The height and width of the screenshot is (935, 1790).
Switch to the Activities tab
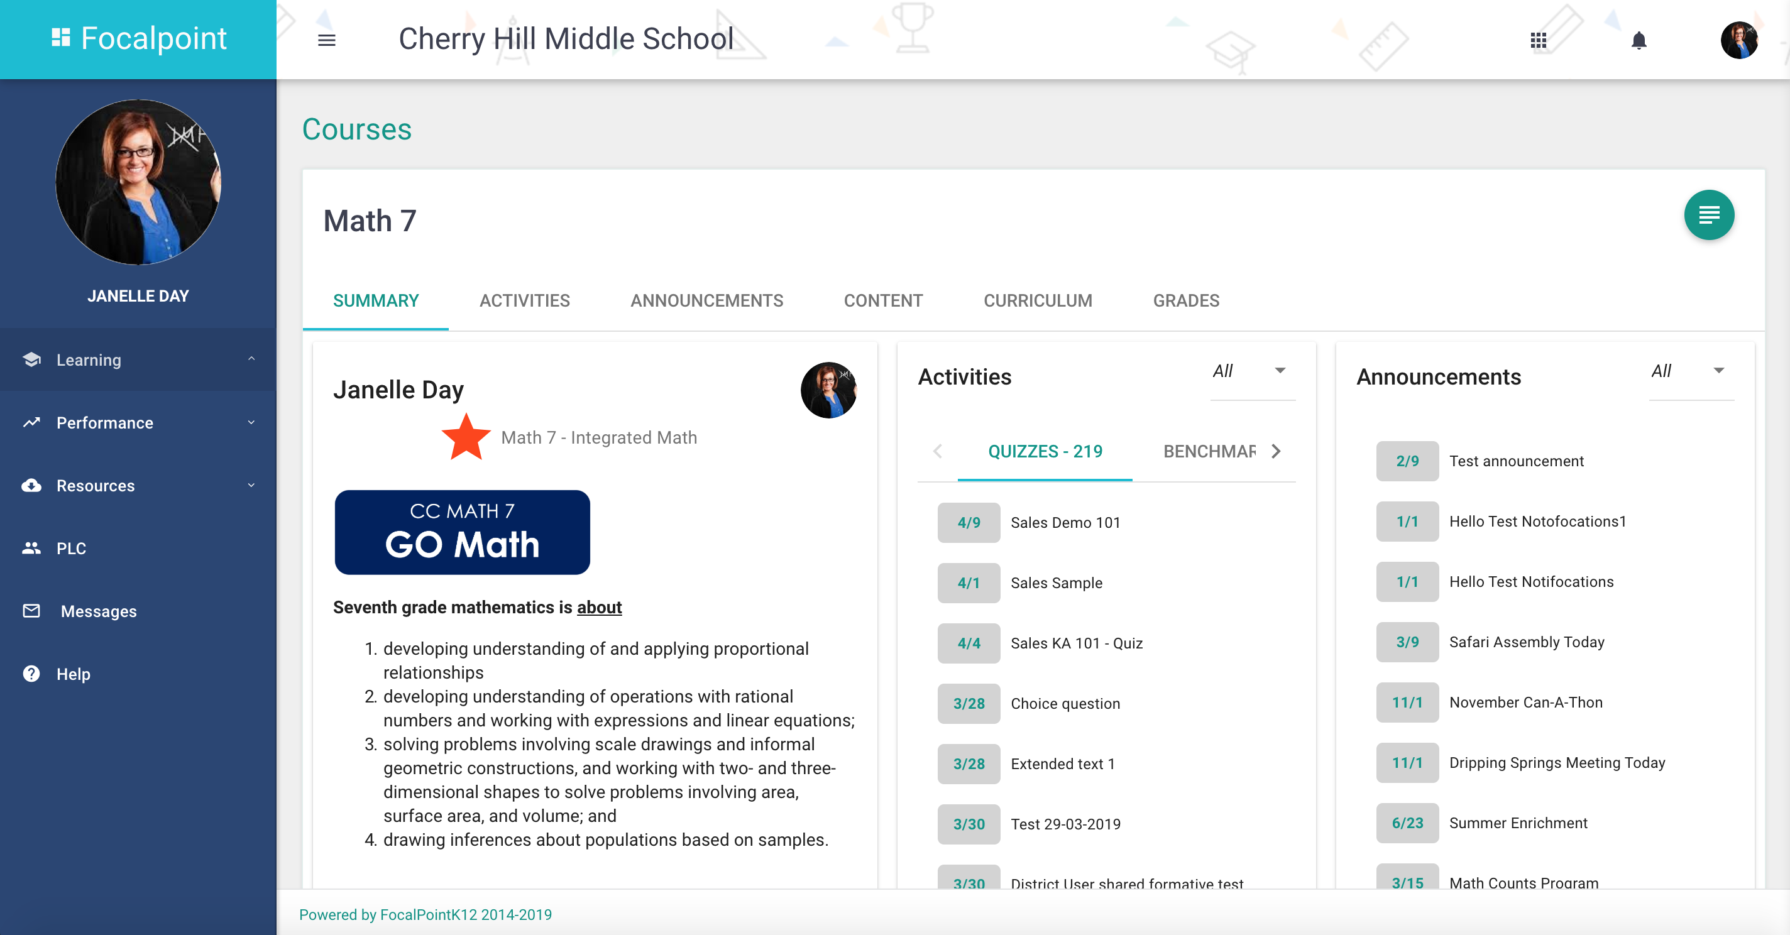[x=525, y=301]
